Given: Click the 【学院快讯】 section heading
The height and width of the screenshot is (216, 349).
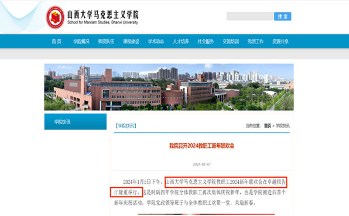Looking at the screenshot, I should 126,126.
